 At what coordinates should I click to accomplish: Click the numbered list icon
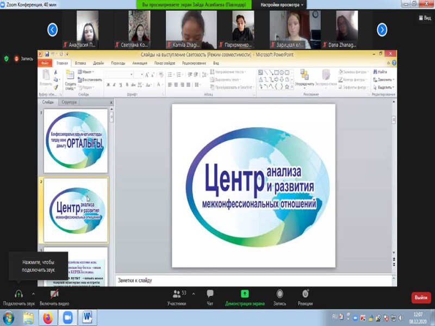click(x=179, y=74)
